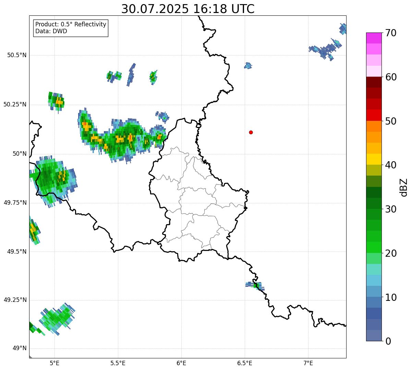Click the "Data: DWD" text
The width and height of the screenshot is (412, 370).
(51, 31)
